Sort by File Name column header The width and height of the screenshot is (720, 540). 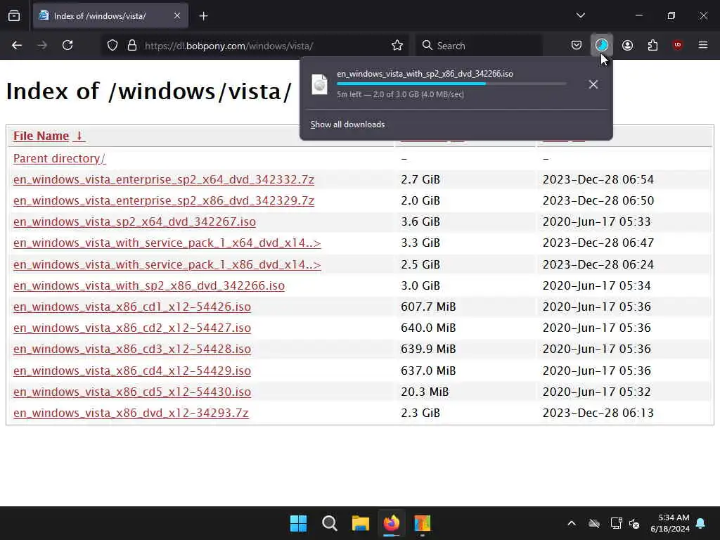[49, 136]
